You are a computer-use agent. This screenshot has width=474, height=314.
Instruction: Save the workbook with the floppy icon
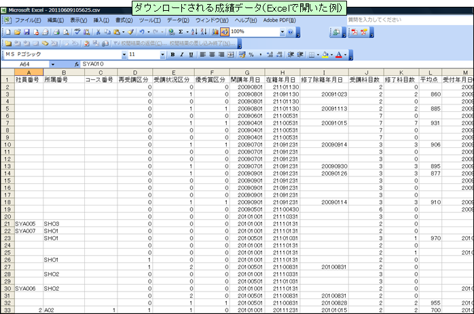[26, 32]
